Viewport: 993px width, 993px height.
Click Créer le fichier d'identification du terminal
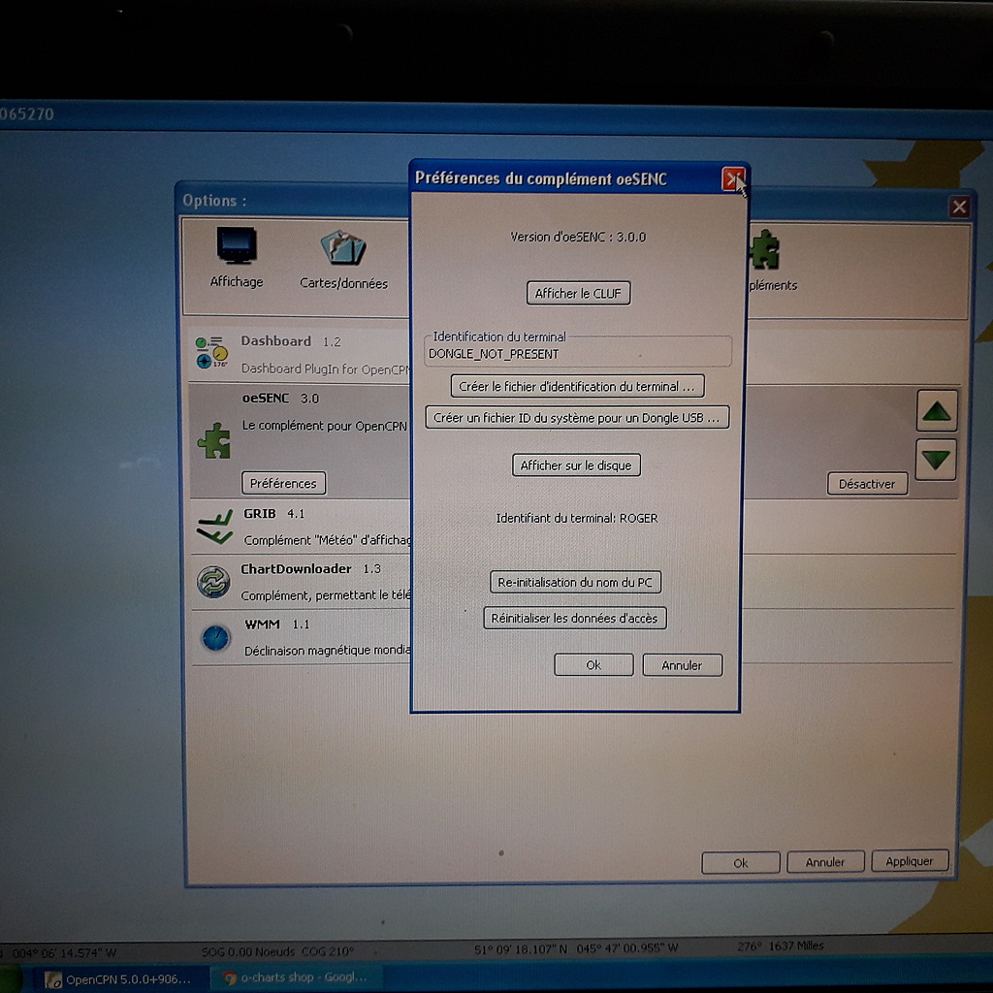click(x=577, y=386)
